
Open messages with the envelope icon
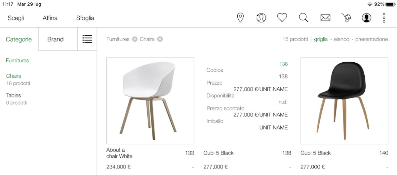(325, 18)
